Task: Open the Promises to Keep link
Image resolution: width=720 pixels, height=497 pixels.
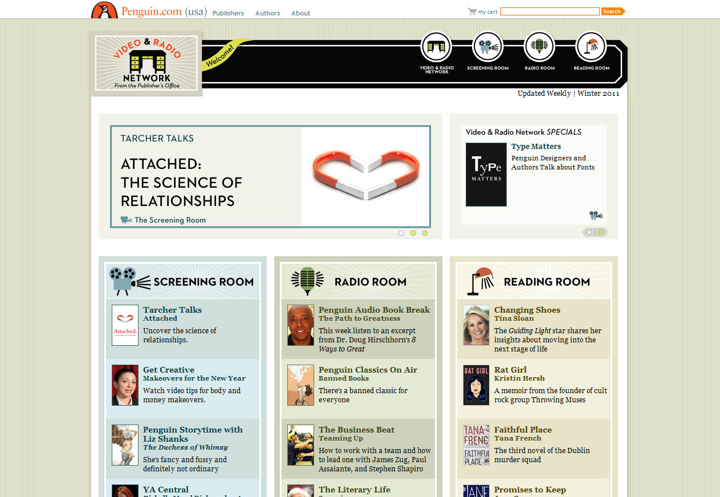Action: tap(530, 490)
